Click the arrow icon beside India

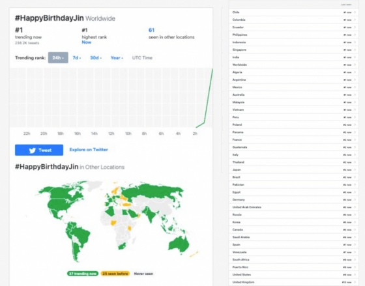355,57
